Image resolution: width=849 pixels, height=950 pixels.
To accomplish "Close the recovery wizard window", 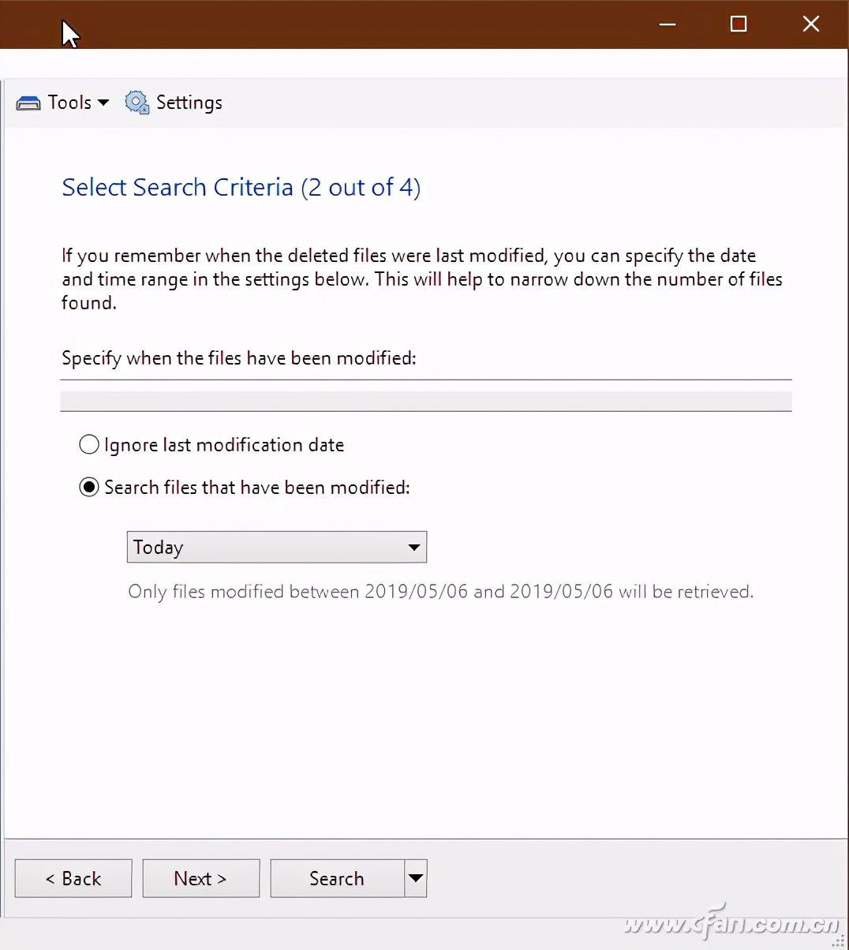I will click(810, 24).
